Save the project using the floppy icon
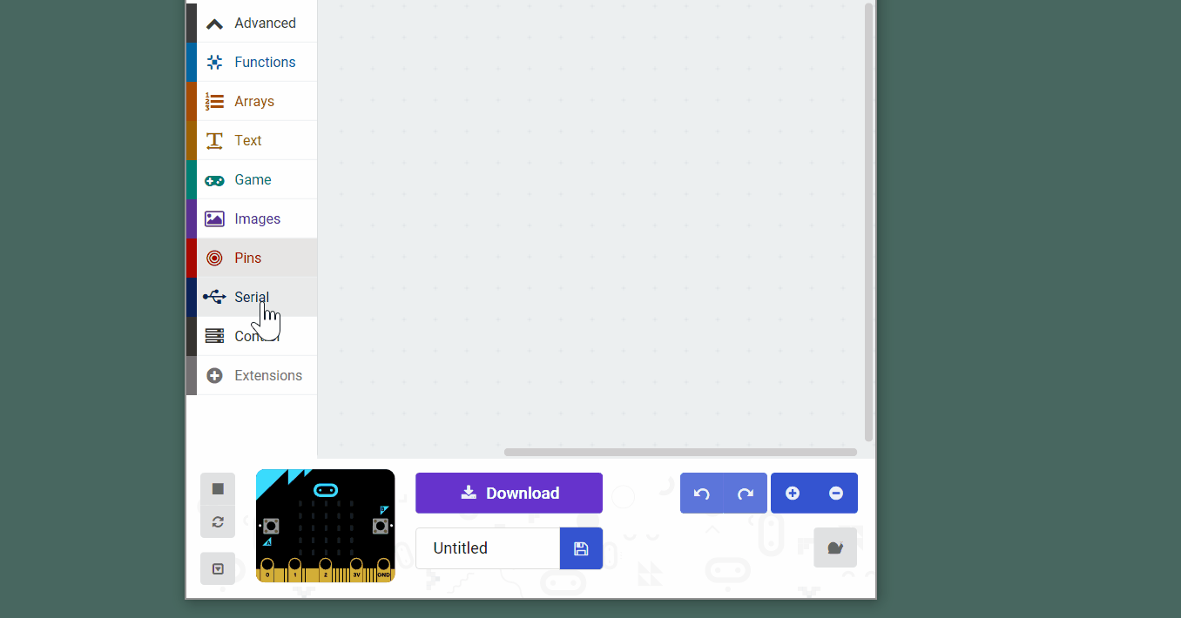 581,547
